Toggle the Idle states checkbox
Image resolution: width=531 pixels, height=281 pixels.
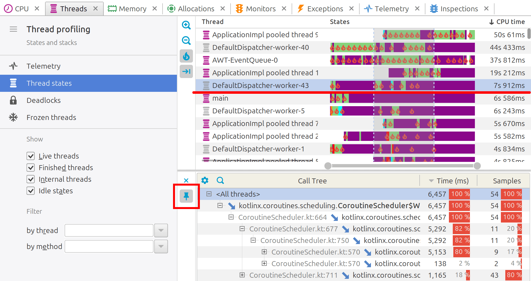pyautogui.click(x=31, y=191)
